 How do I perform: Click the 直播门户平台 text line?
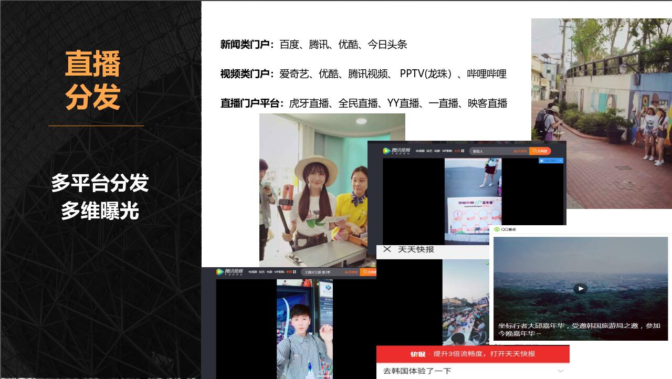[364, 103]
